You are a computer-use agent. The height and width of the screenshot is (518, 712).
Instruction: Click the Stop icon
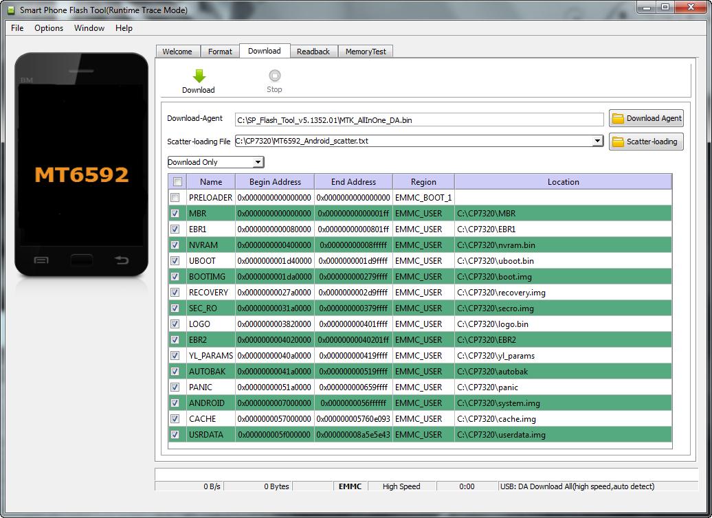[x=274, y=76]
